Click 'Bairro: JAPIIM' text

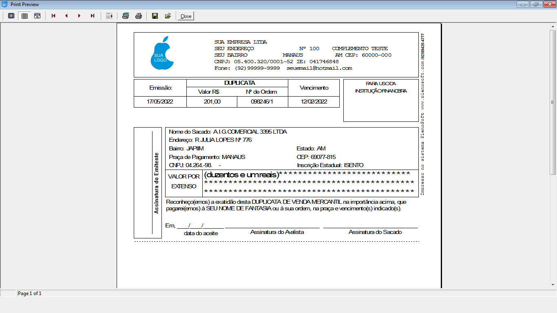pos(186,148)
